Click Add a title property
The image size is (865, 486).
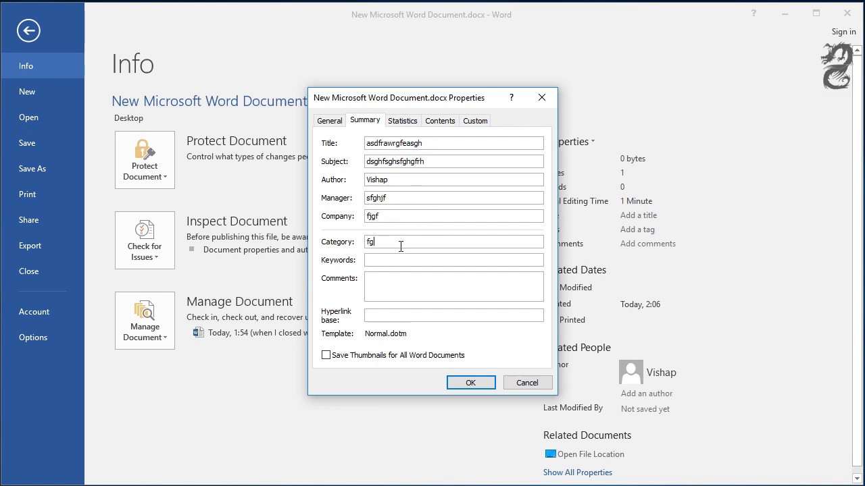[x=639, y=215]
